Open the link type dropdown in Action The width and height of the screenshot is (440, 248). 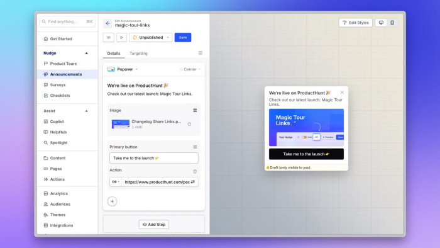pos(116,182)
